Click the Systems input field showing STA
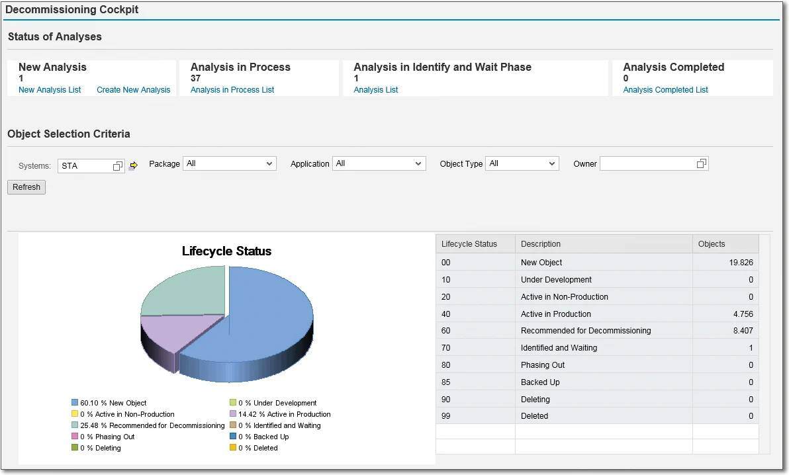 (86, 165)
